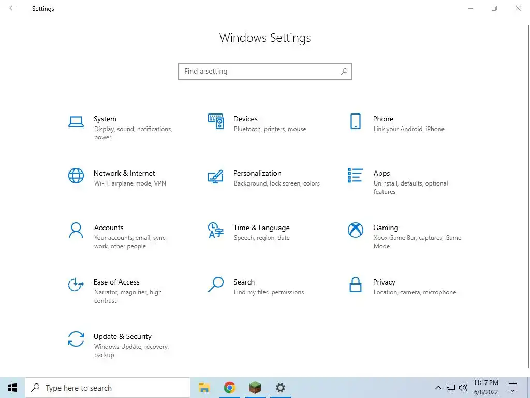Click 'Display, sound, notifications, power' text
The image size is (530, 398).
pyautogui.click(x=133, y=133)
